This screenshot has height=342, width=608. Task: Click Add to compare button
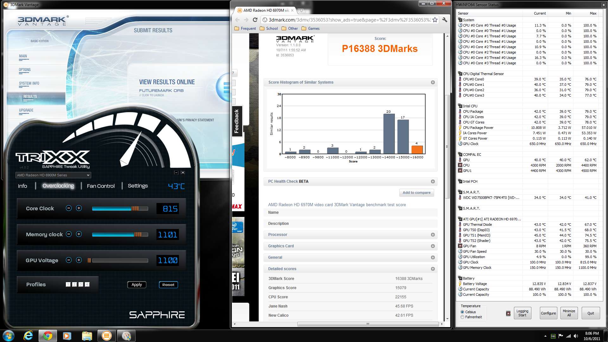pyautogui.click(x=416, y=193)
